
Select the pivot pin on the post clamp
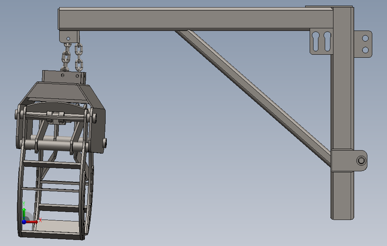point(361,161)
